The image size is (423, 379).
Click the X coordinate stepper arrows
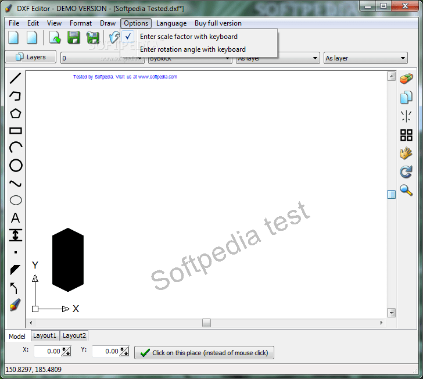pyautogui.click(x=66, y=351)
